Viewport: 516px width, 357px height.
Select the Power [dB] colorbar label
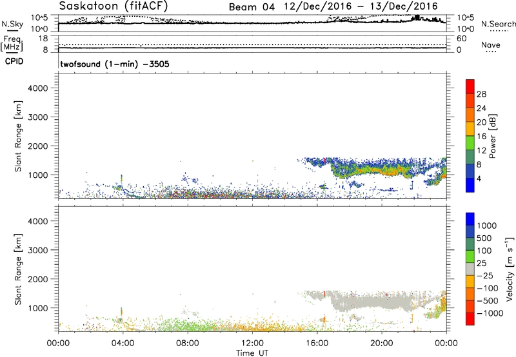(492, 136)
